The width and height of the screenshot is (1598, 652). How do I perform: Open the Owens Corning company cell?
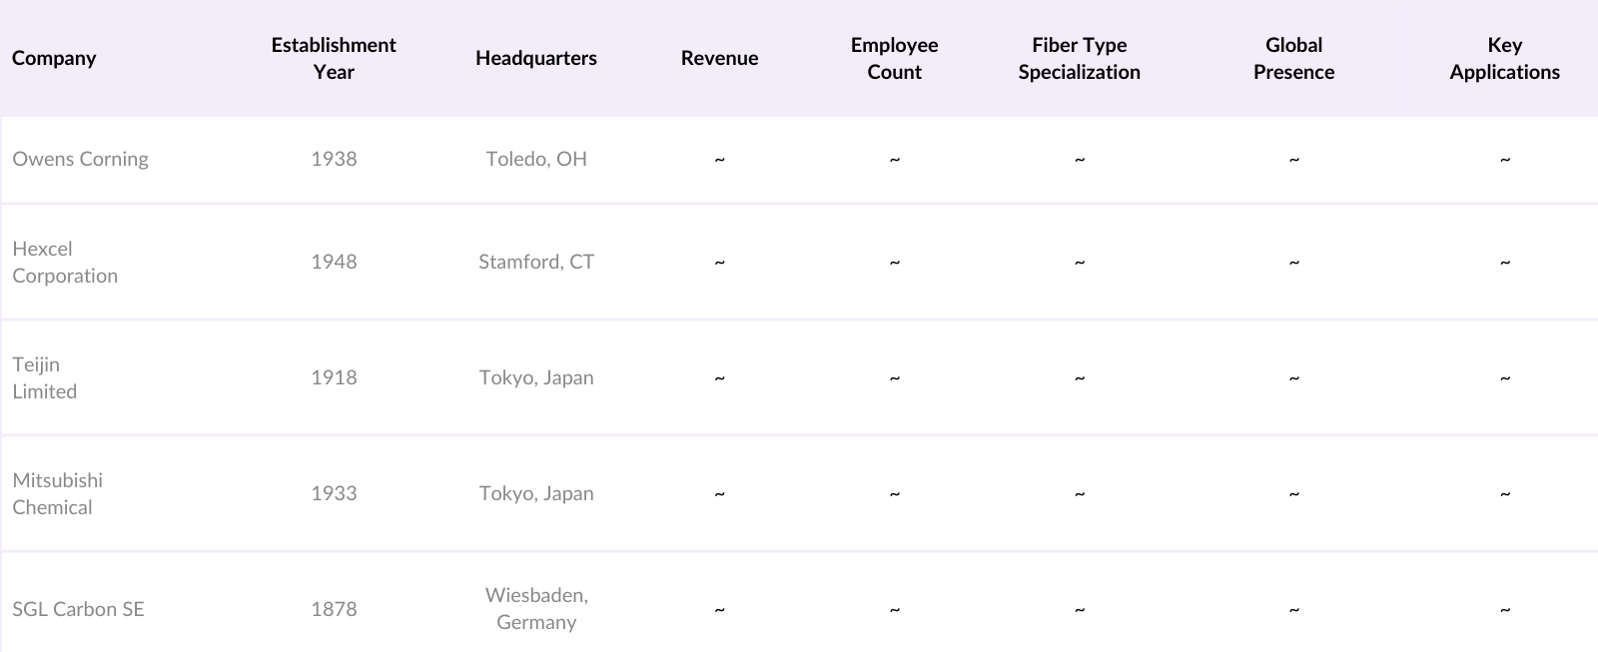tap(80, 159)
